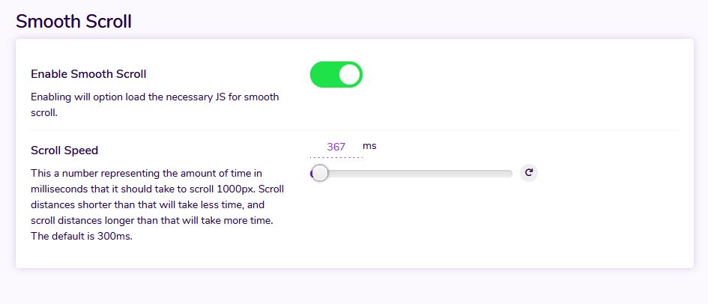The height and width of the screenshot is (304, 708).
Task: Click the "ms" unit label
Action: tap(369, 146)
